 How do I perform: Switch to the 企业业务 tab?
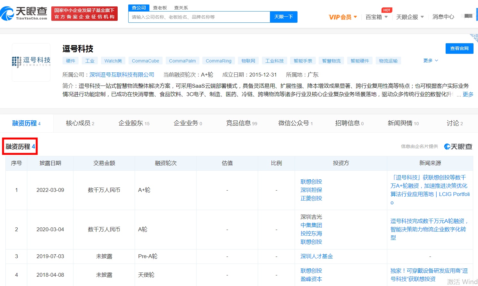[188, 123]
